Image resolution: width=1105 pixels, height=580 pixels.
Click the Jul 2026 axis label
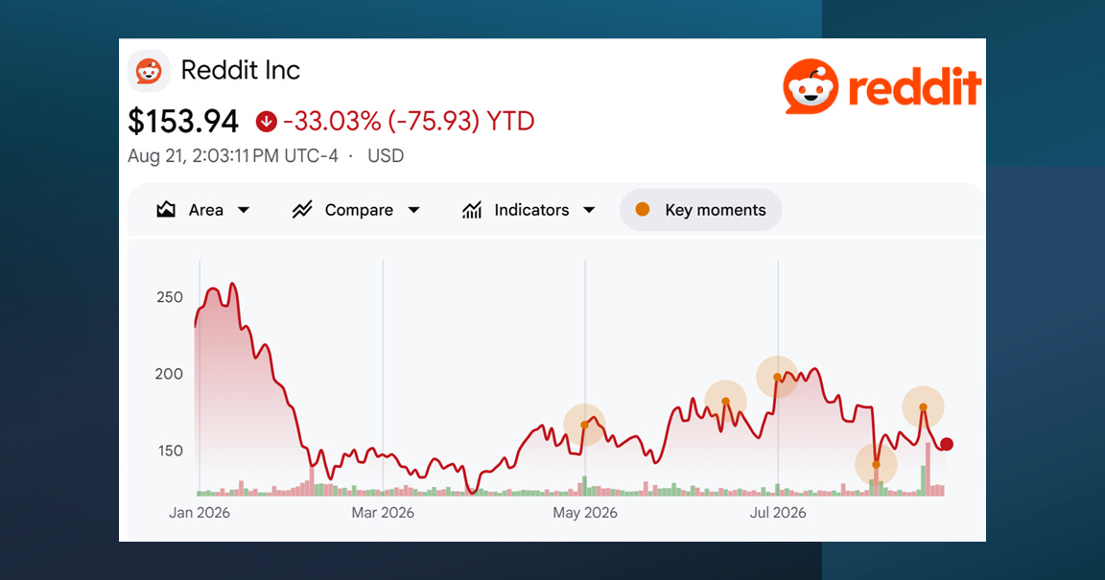tap(778, 513)
